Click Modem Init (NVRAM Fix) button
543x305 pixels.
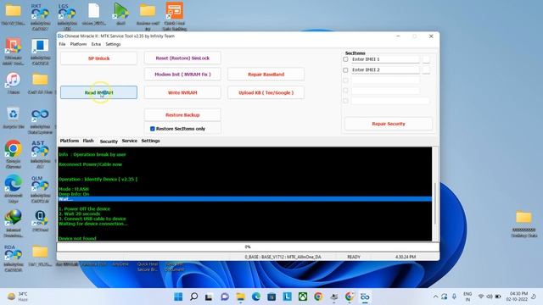[x=182, y=75]
